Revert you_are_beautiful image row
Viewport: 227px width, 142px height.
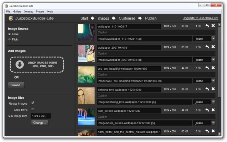[207, 68]
